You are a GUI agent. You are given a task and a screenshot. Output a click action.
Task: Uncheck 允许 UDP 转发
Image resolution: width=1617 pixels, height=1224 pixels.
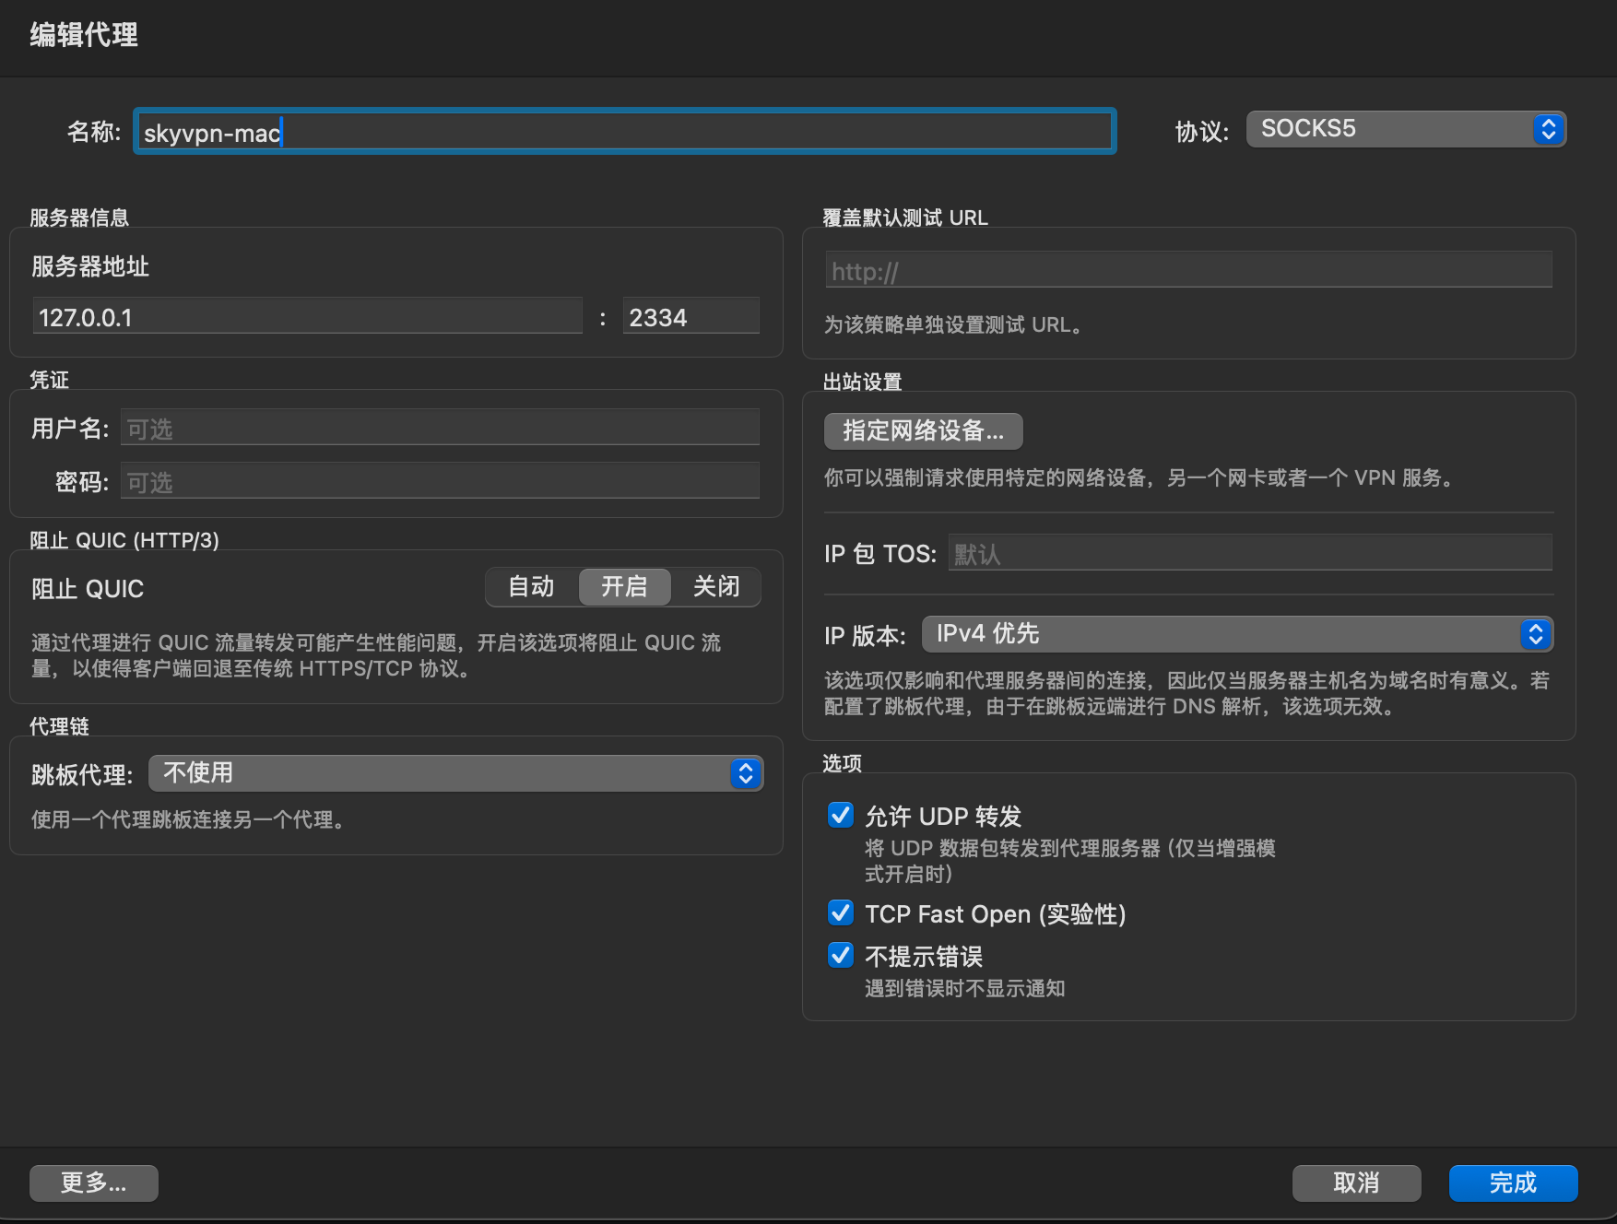coord(840,815)
